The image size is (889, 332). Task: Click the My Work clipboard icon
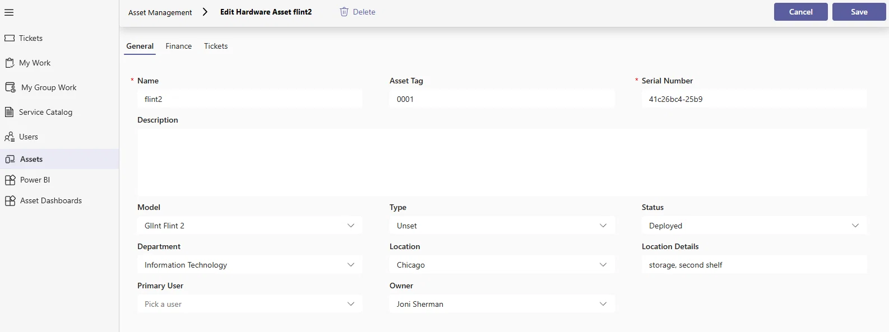pyautogui.click(x=10, y=63)
